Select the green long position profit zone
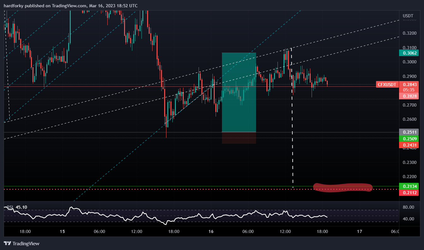Screen dimensions: 424x250 point(239,92)
